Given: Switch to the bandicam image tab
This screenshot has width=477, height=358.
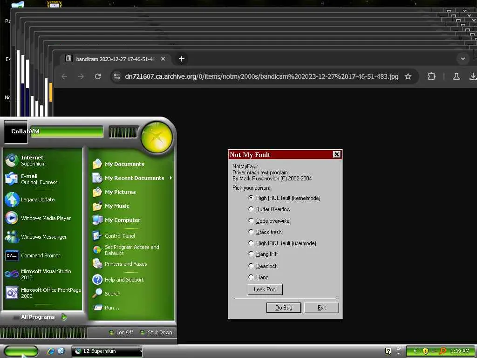Looking at the screenshot, I should [x=116, y=59].
